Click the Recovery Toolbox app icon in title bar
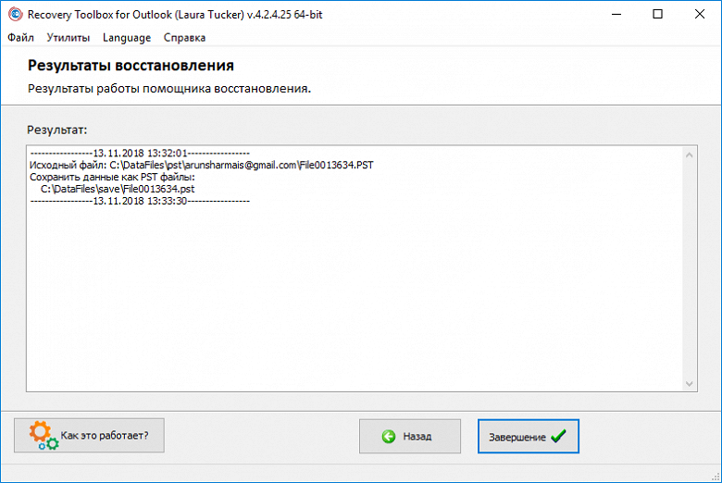The width and height of the screenshot is (722, 483). pyautogui.click(x=15, y=14)
